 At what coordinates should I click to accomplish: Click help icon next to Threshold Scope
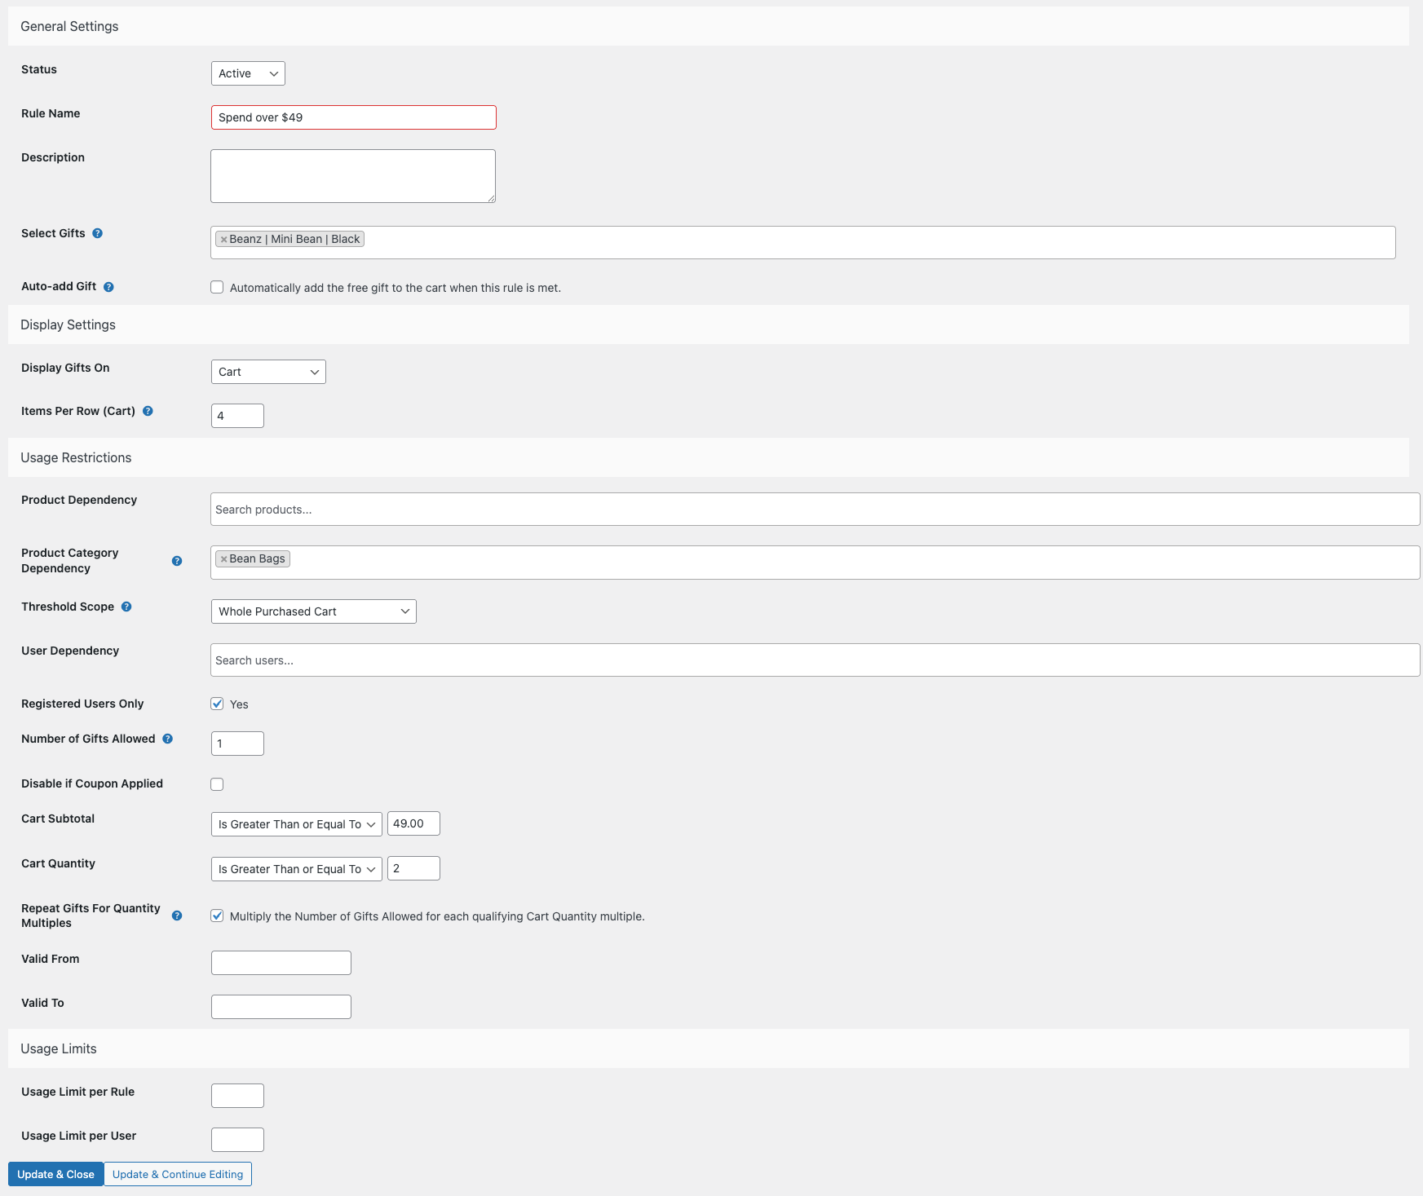[x=126, y=607]
